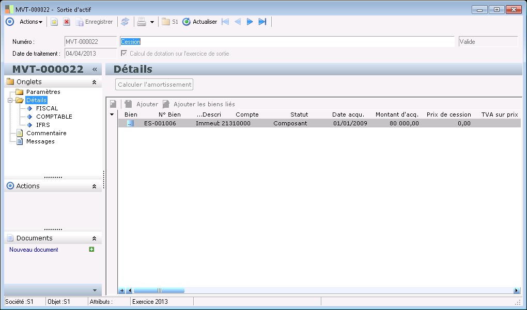This screenshot has width=527, height=310.
Task: Select the FISCAL tree item
Action: tap(47, 108)
